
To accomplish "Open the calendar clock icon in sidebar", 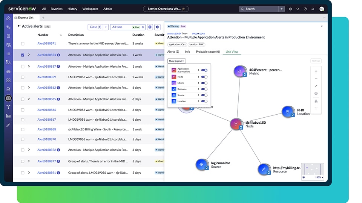I will [9, 45].
